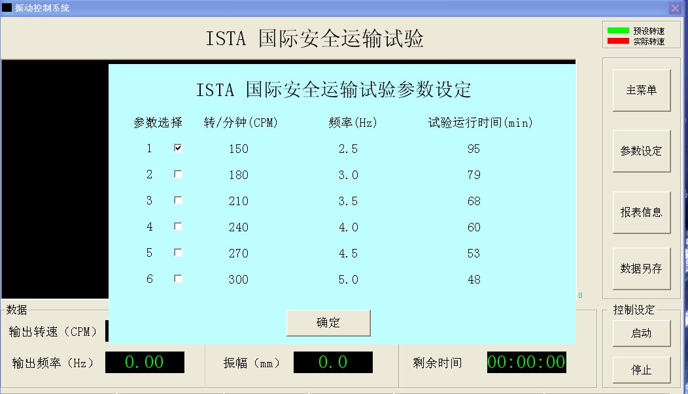Image resolution: width=688 pixels, height=394 pixels.
Task: Click the 参数选择 column header
Action: coord(158,123)
